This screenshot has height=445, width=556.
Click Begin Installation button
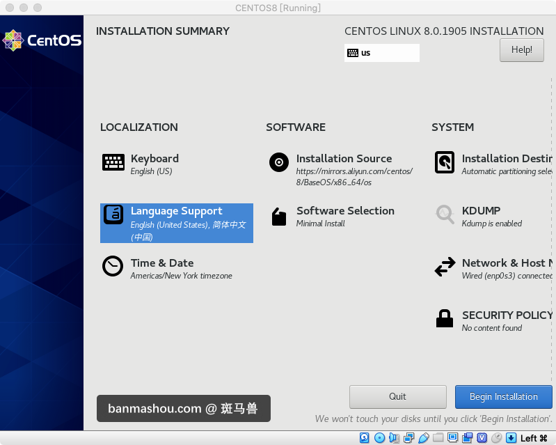[x=504, y=397]
